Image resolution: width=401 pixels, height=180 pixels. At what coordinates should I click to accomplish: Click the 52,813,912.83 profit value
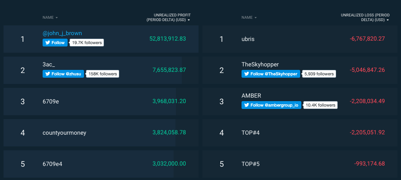tap(168, 39)
